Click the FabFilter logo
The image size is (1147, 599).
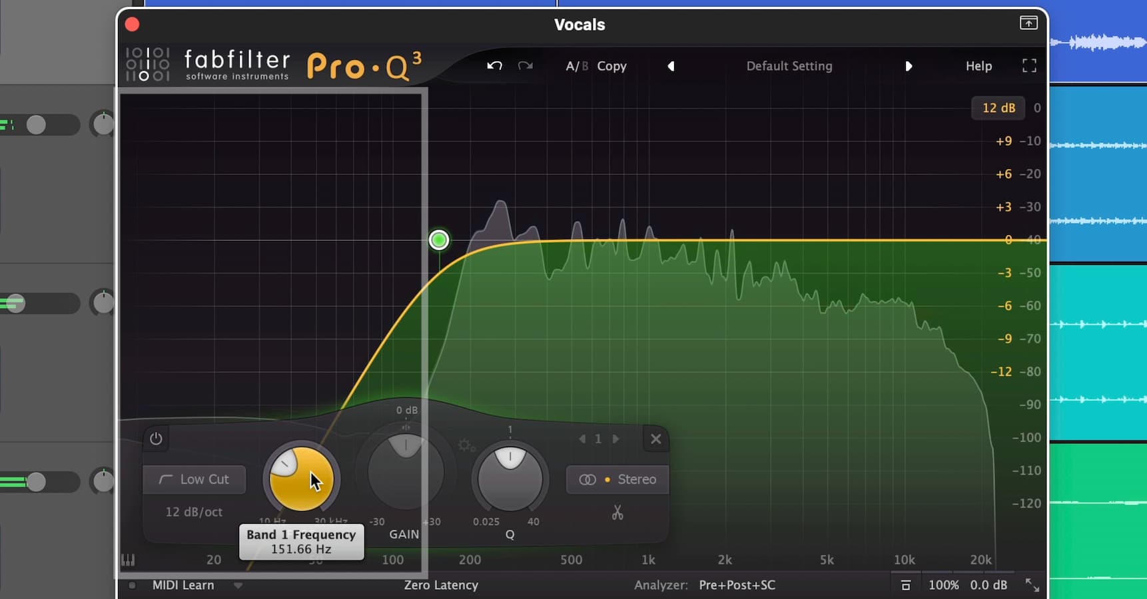click(208, 65)
